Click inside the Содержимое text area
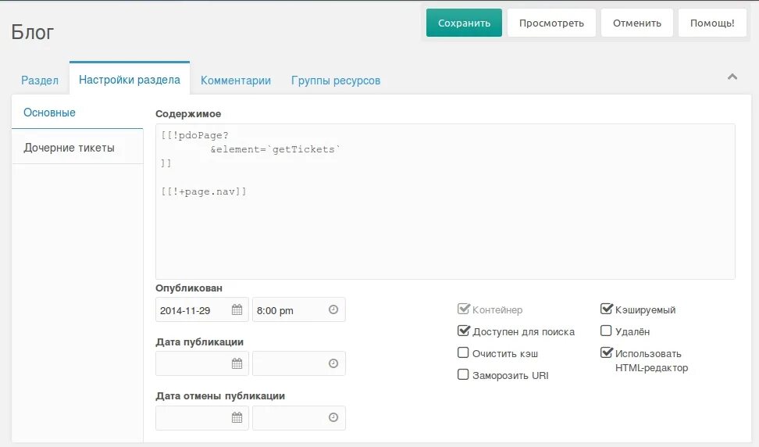The height and width of the screenshot is (447, 759). pyautogui.click(x=445, y=201)
